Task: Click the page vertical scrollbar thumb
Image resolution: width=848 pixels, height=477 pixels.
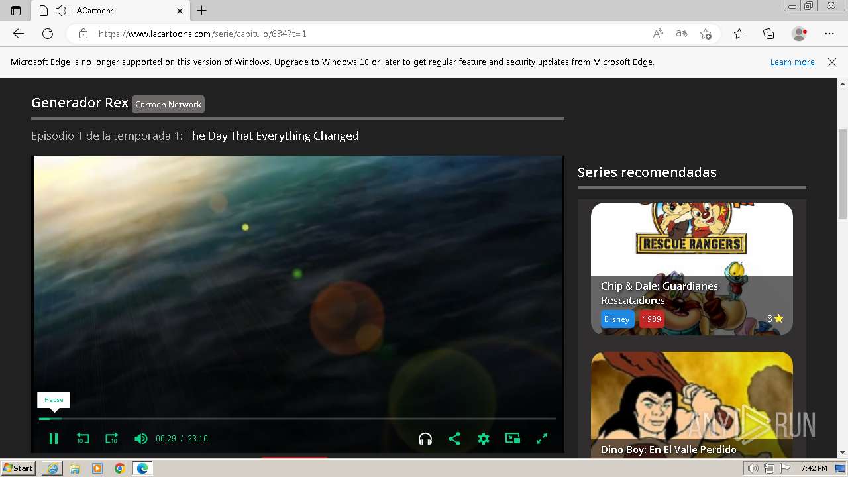Action: [x=843, y=174]
